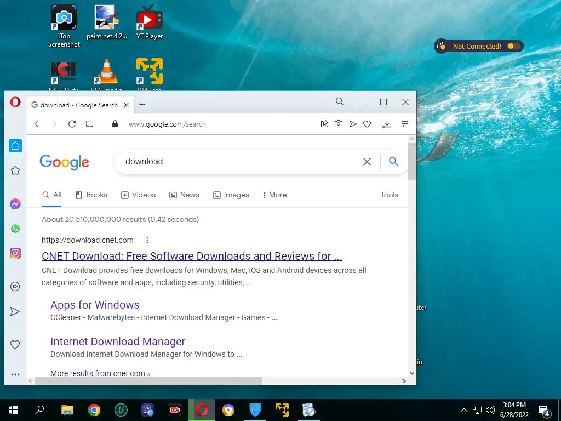Open bookmarks star in Opera sidebar
The width and height of the screenshot is (561, 421).
point(15,171)
